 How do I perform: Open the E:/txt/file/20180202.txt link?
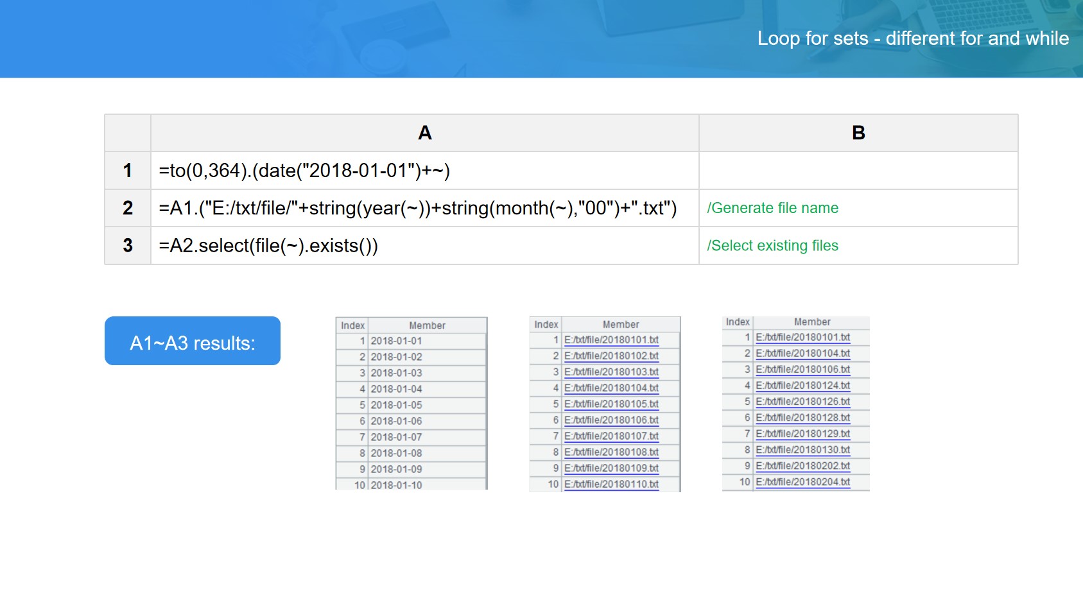[802, 466]
